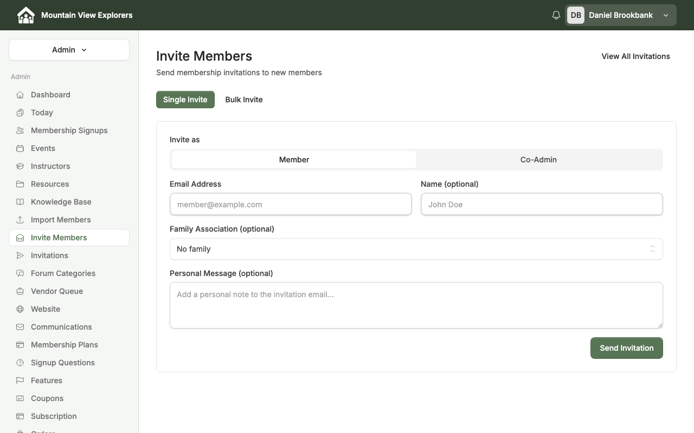Image resolution: width=694 pixels, height=433 pixels.
Task: Open View All Invitations link
Action: tap(635, 56)
